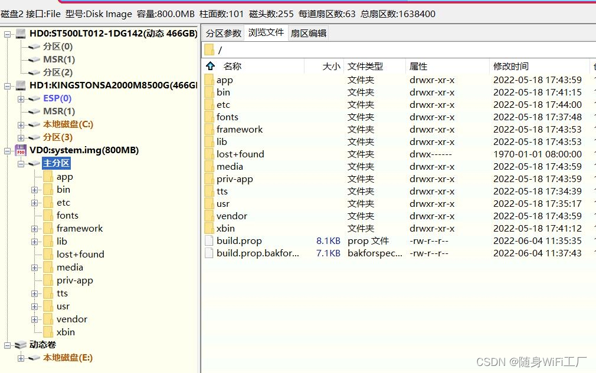Collapse the 动态卷 node
596x373 pixels.
pyautogui.click(x=7, y=345)
